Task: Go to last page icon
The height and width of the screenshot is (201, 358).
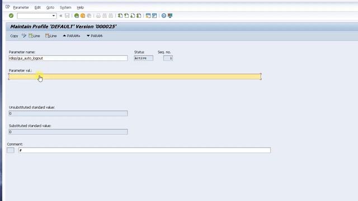Action: [139, 16]
